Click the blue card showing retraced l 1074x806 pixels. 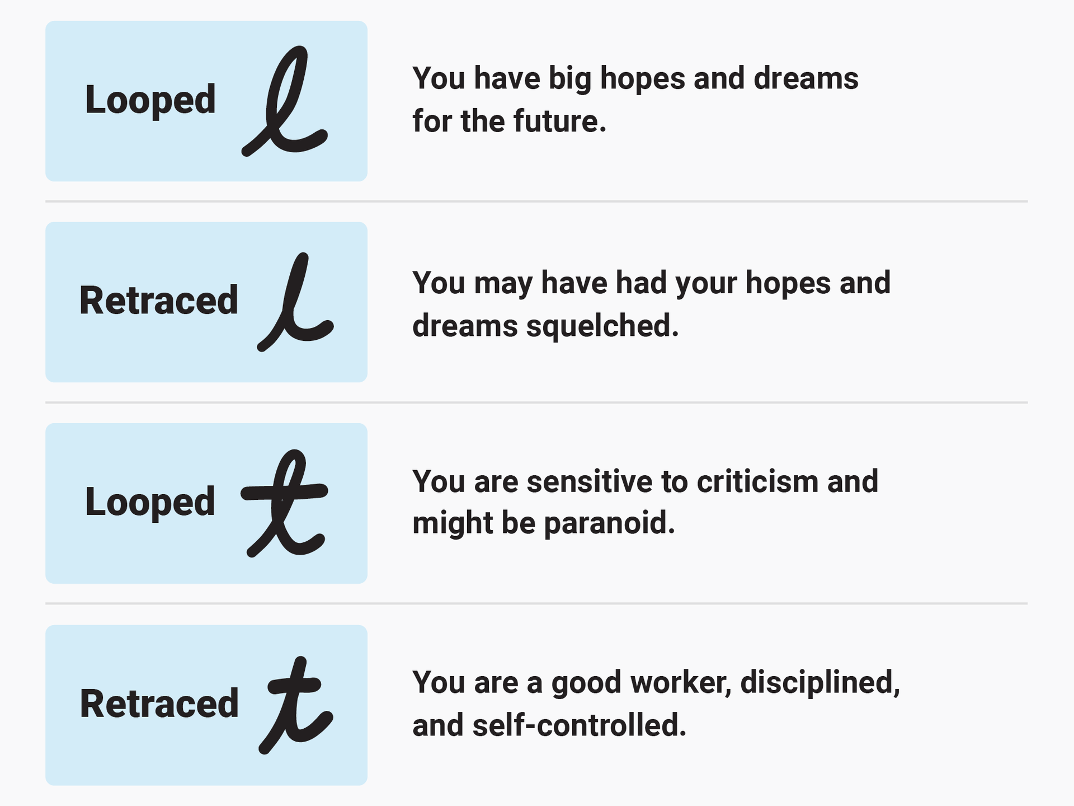(x=206, y=302)
